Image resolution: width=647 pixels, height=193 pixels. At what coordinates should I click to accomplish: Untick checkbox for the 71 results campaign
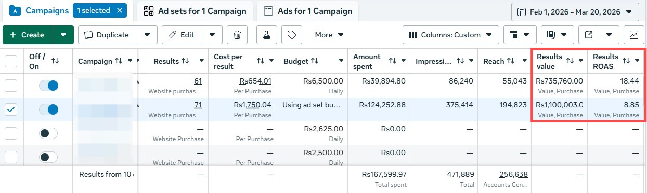click(11, 109)
